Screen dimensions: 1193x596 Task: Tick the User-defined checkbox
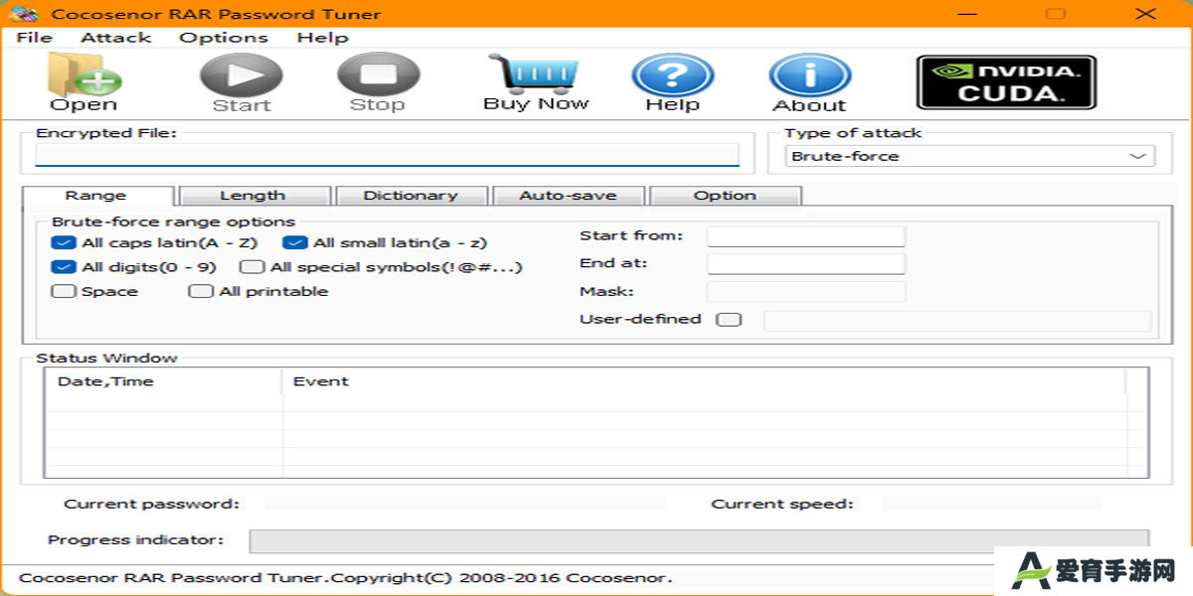[729, 320]
